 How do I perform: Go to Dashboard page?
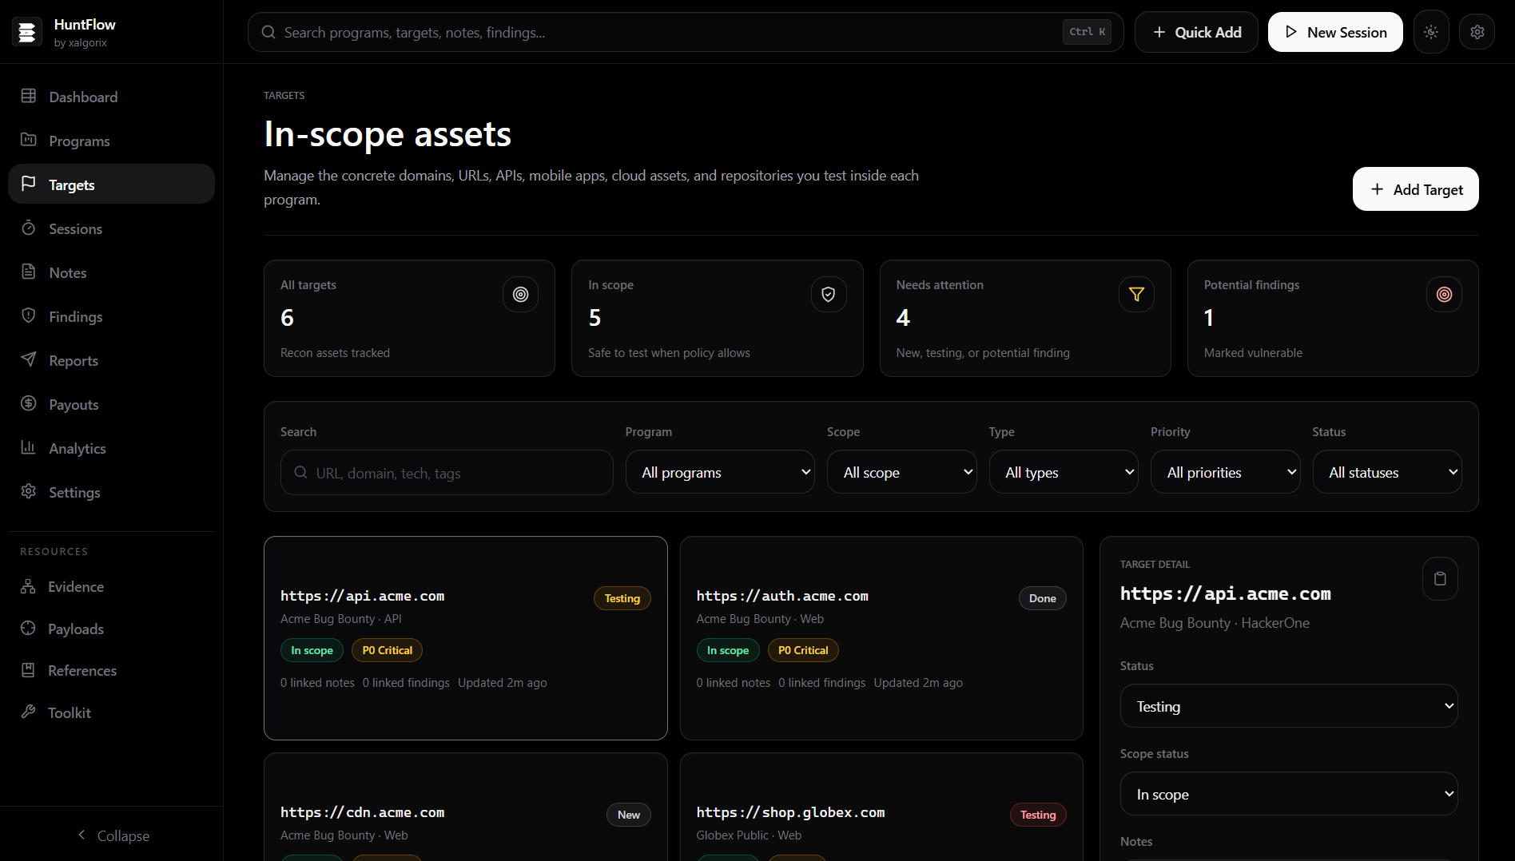click(111, 97)
